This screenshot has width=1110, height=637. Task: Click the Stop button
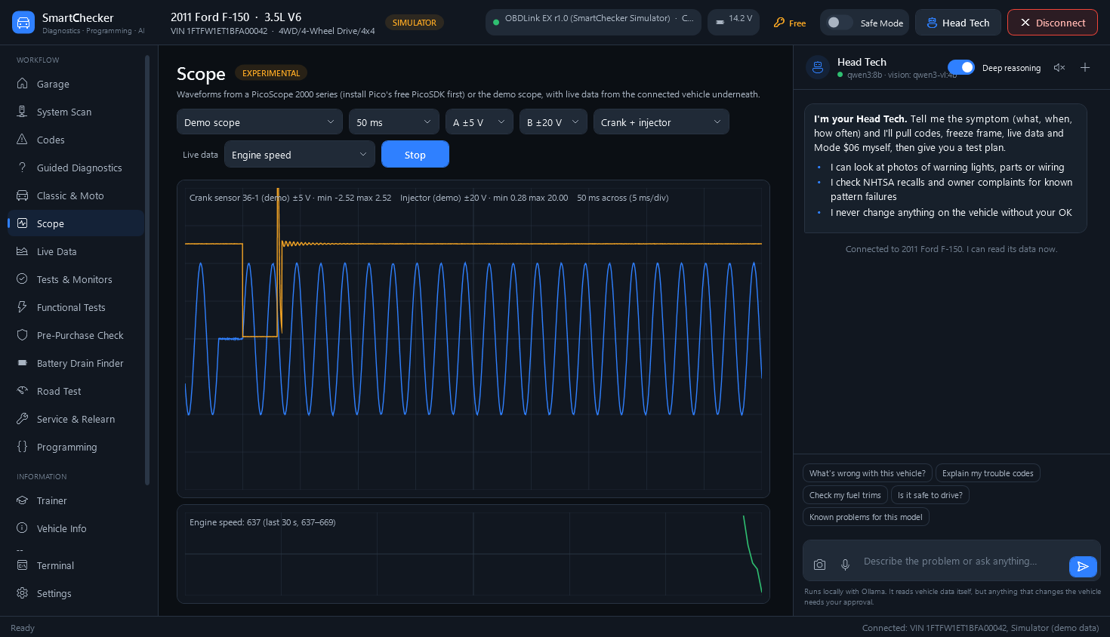(x=415, y=154)
